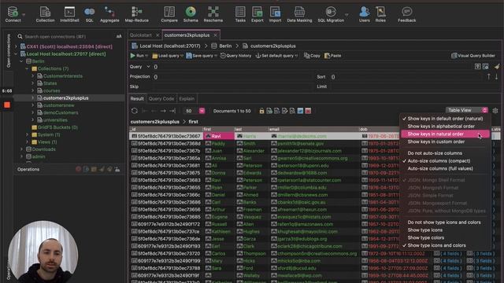Close the customers2kplusplus tab
The image size is (504, 283).
[215, 35]
